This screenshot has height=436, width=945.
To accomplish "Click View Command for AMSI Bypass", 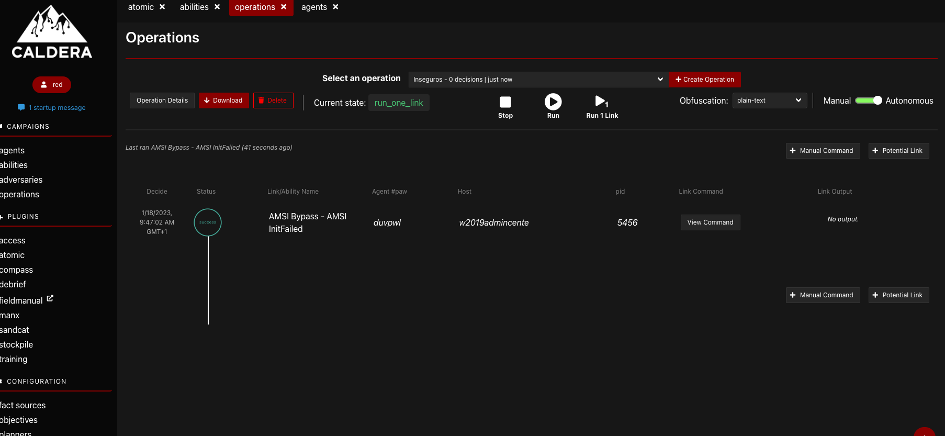I will click(x=710, y=222).
